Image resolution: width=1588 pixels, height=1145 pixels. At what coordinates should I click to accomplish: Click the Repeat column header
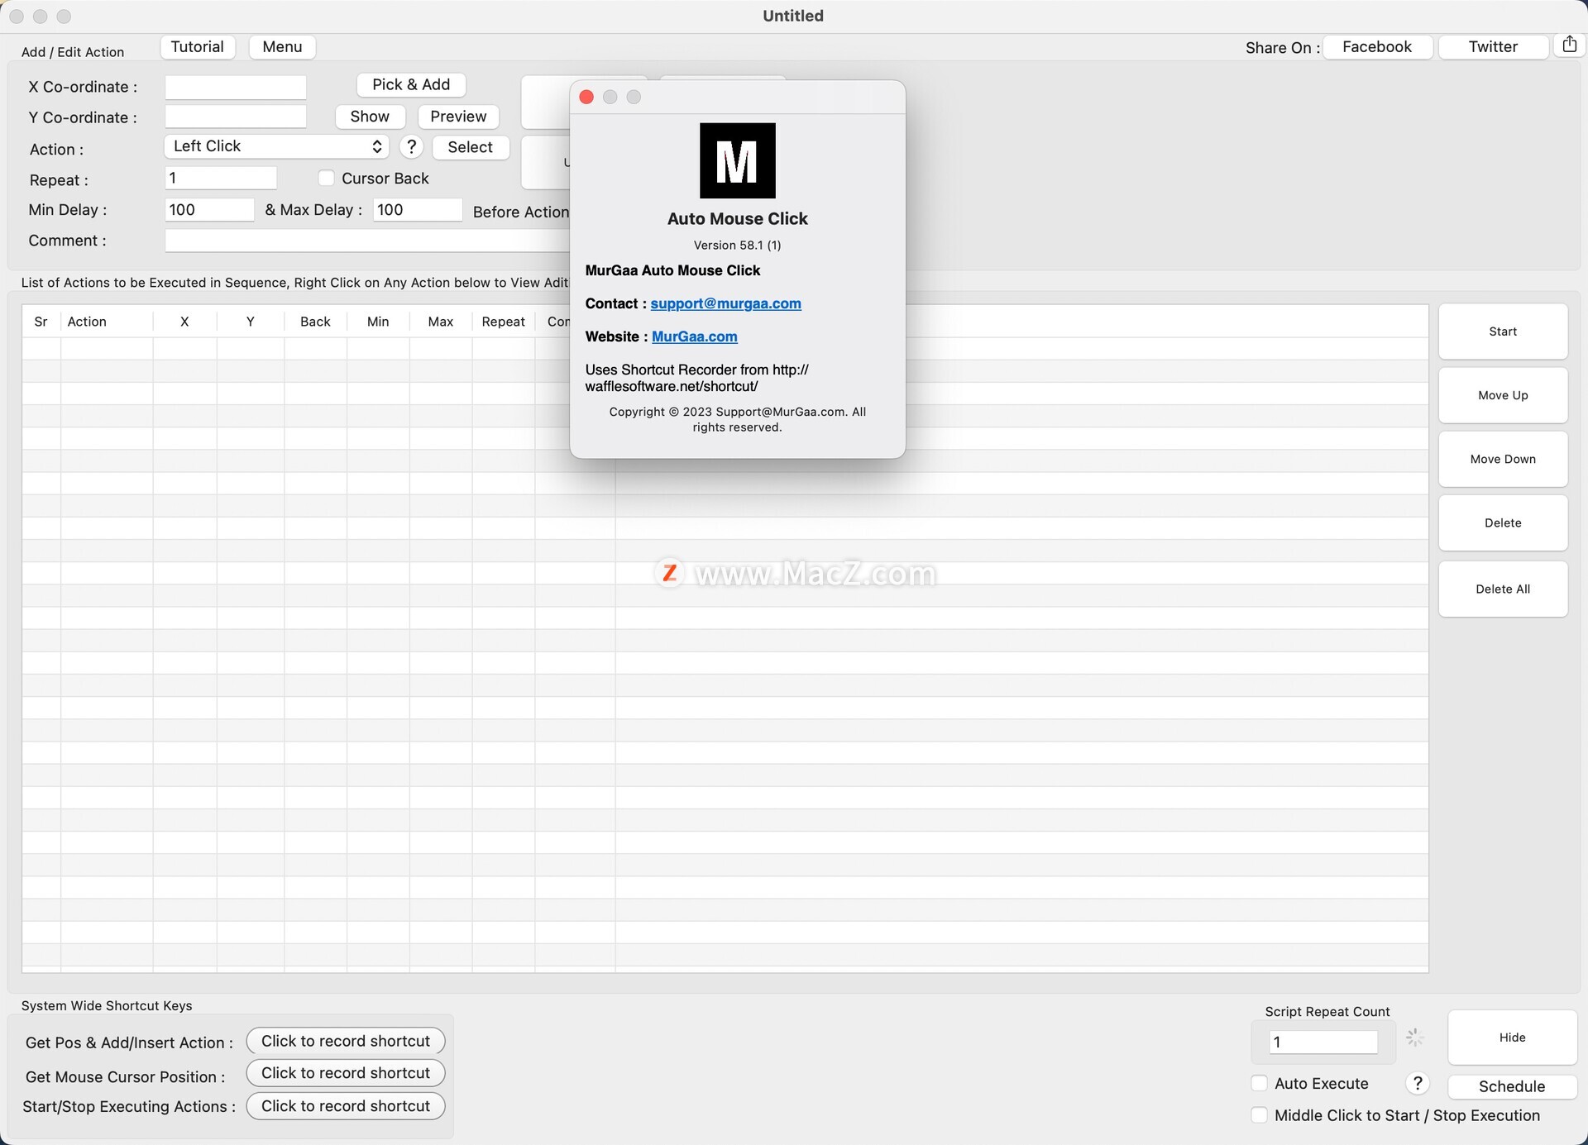click(504, 322)
